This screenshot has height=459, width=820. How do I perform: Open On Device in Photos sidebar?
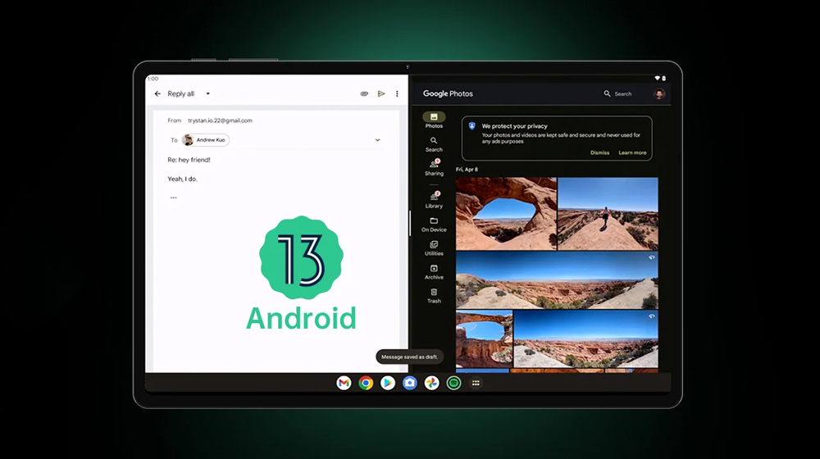[434, 225]
